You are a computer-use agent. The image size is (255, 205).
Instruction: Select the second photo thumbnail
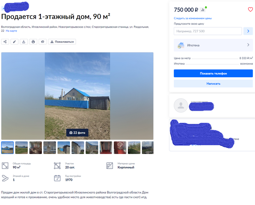coord(21,147)
